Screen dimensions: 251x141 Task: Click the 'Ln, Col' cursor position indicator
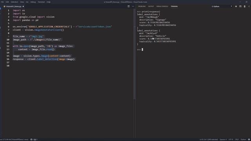pos(209,139)
